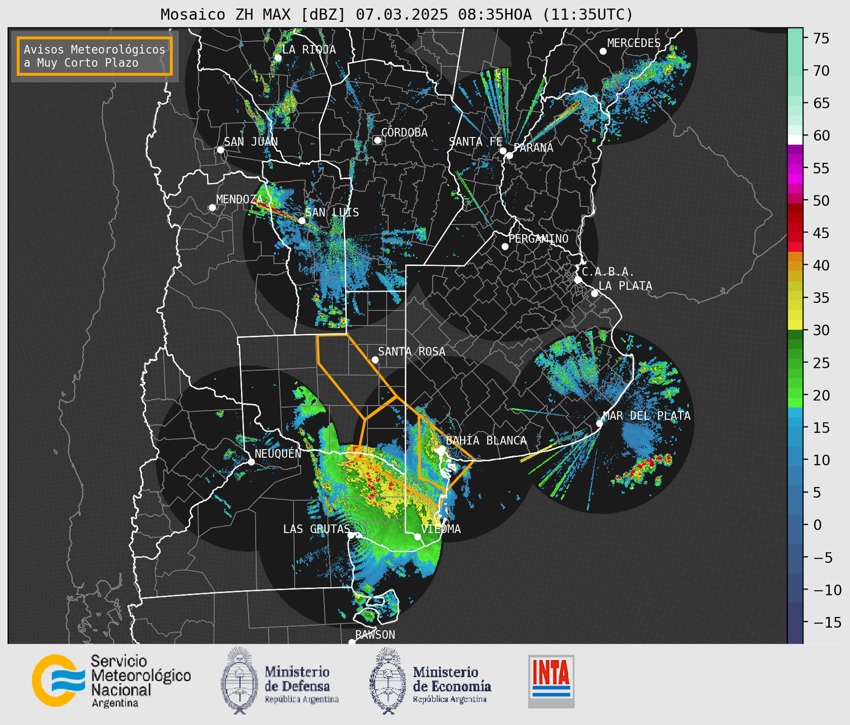Click the red 45 dBZ color band
This screenshot has width=850, height=725.
coord(795,233)
